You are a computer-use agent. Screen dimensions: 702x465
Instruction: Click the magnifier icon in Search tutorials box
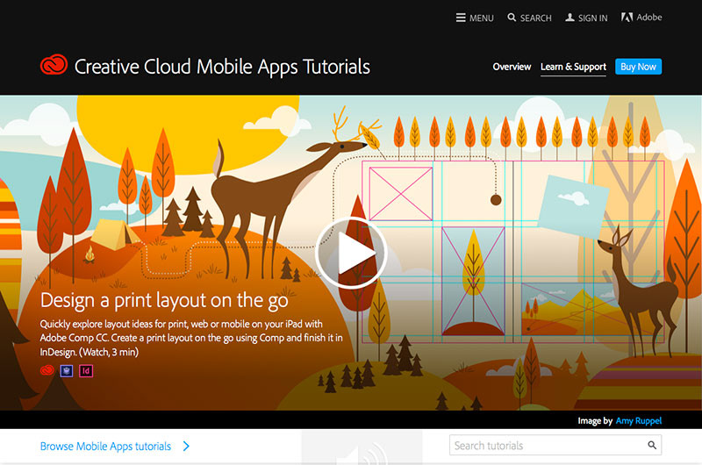coord(652,446)
